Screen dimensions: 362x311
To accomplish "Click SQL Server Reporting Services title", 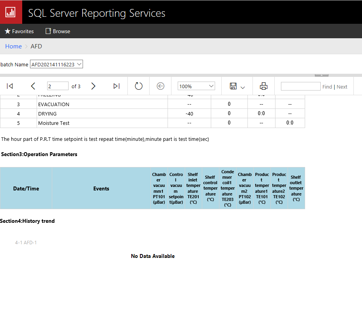I will (x=97, y=13).
